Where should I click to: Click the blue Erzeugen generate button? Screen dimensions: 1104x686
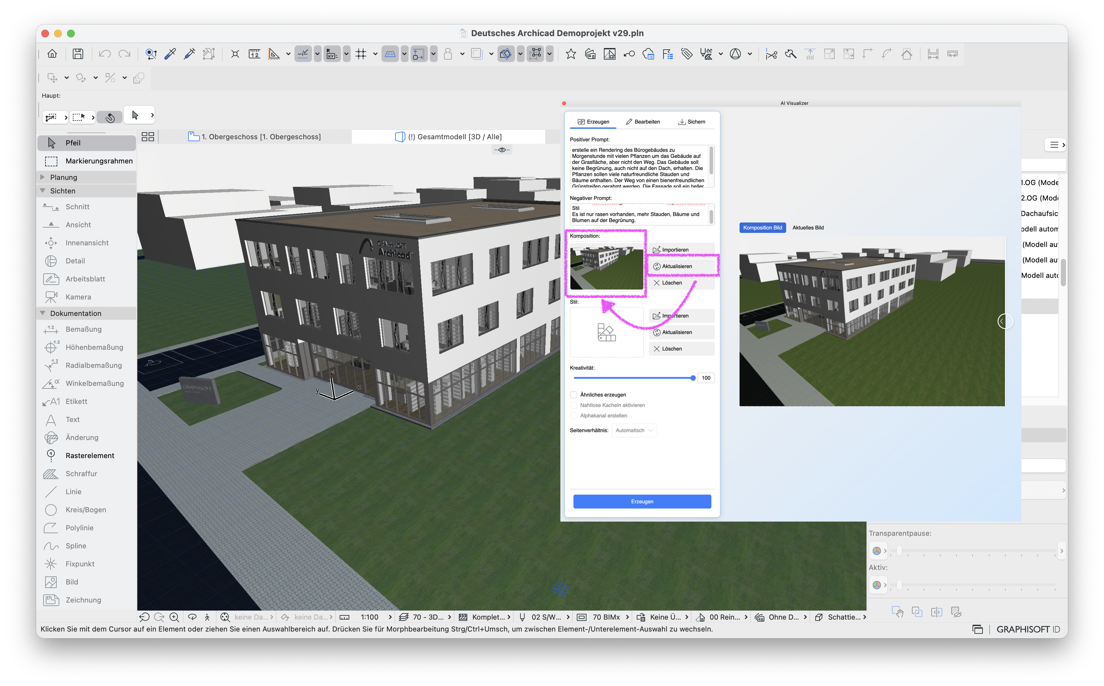(x=642, y=501)
